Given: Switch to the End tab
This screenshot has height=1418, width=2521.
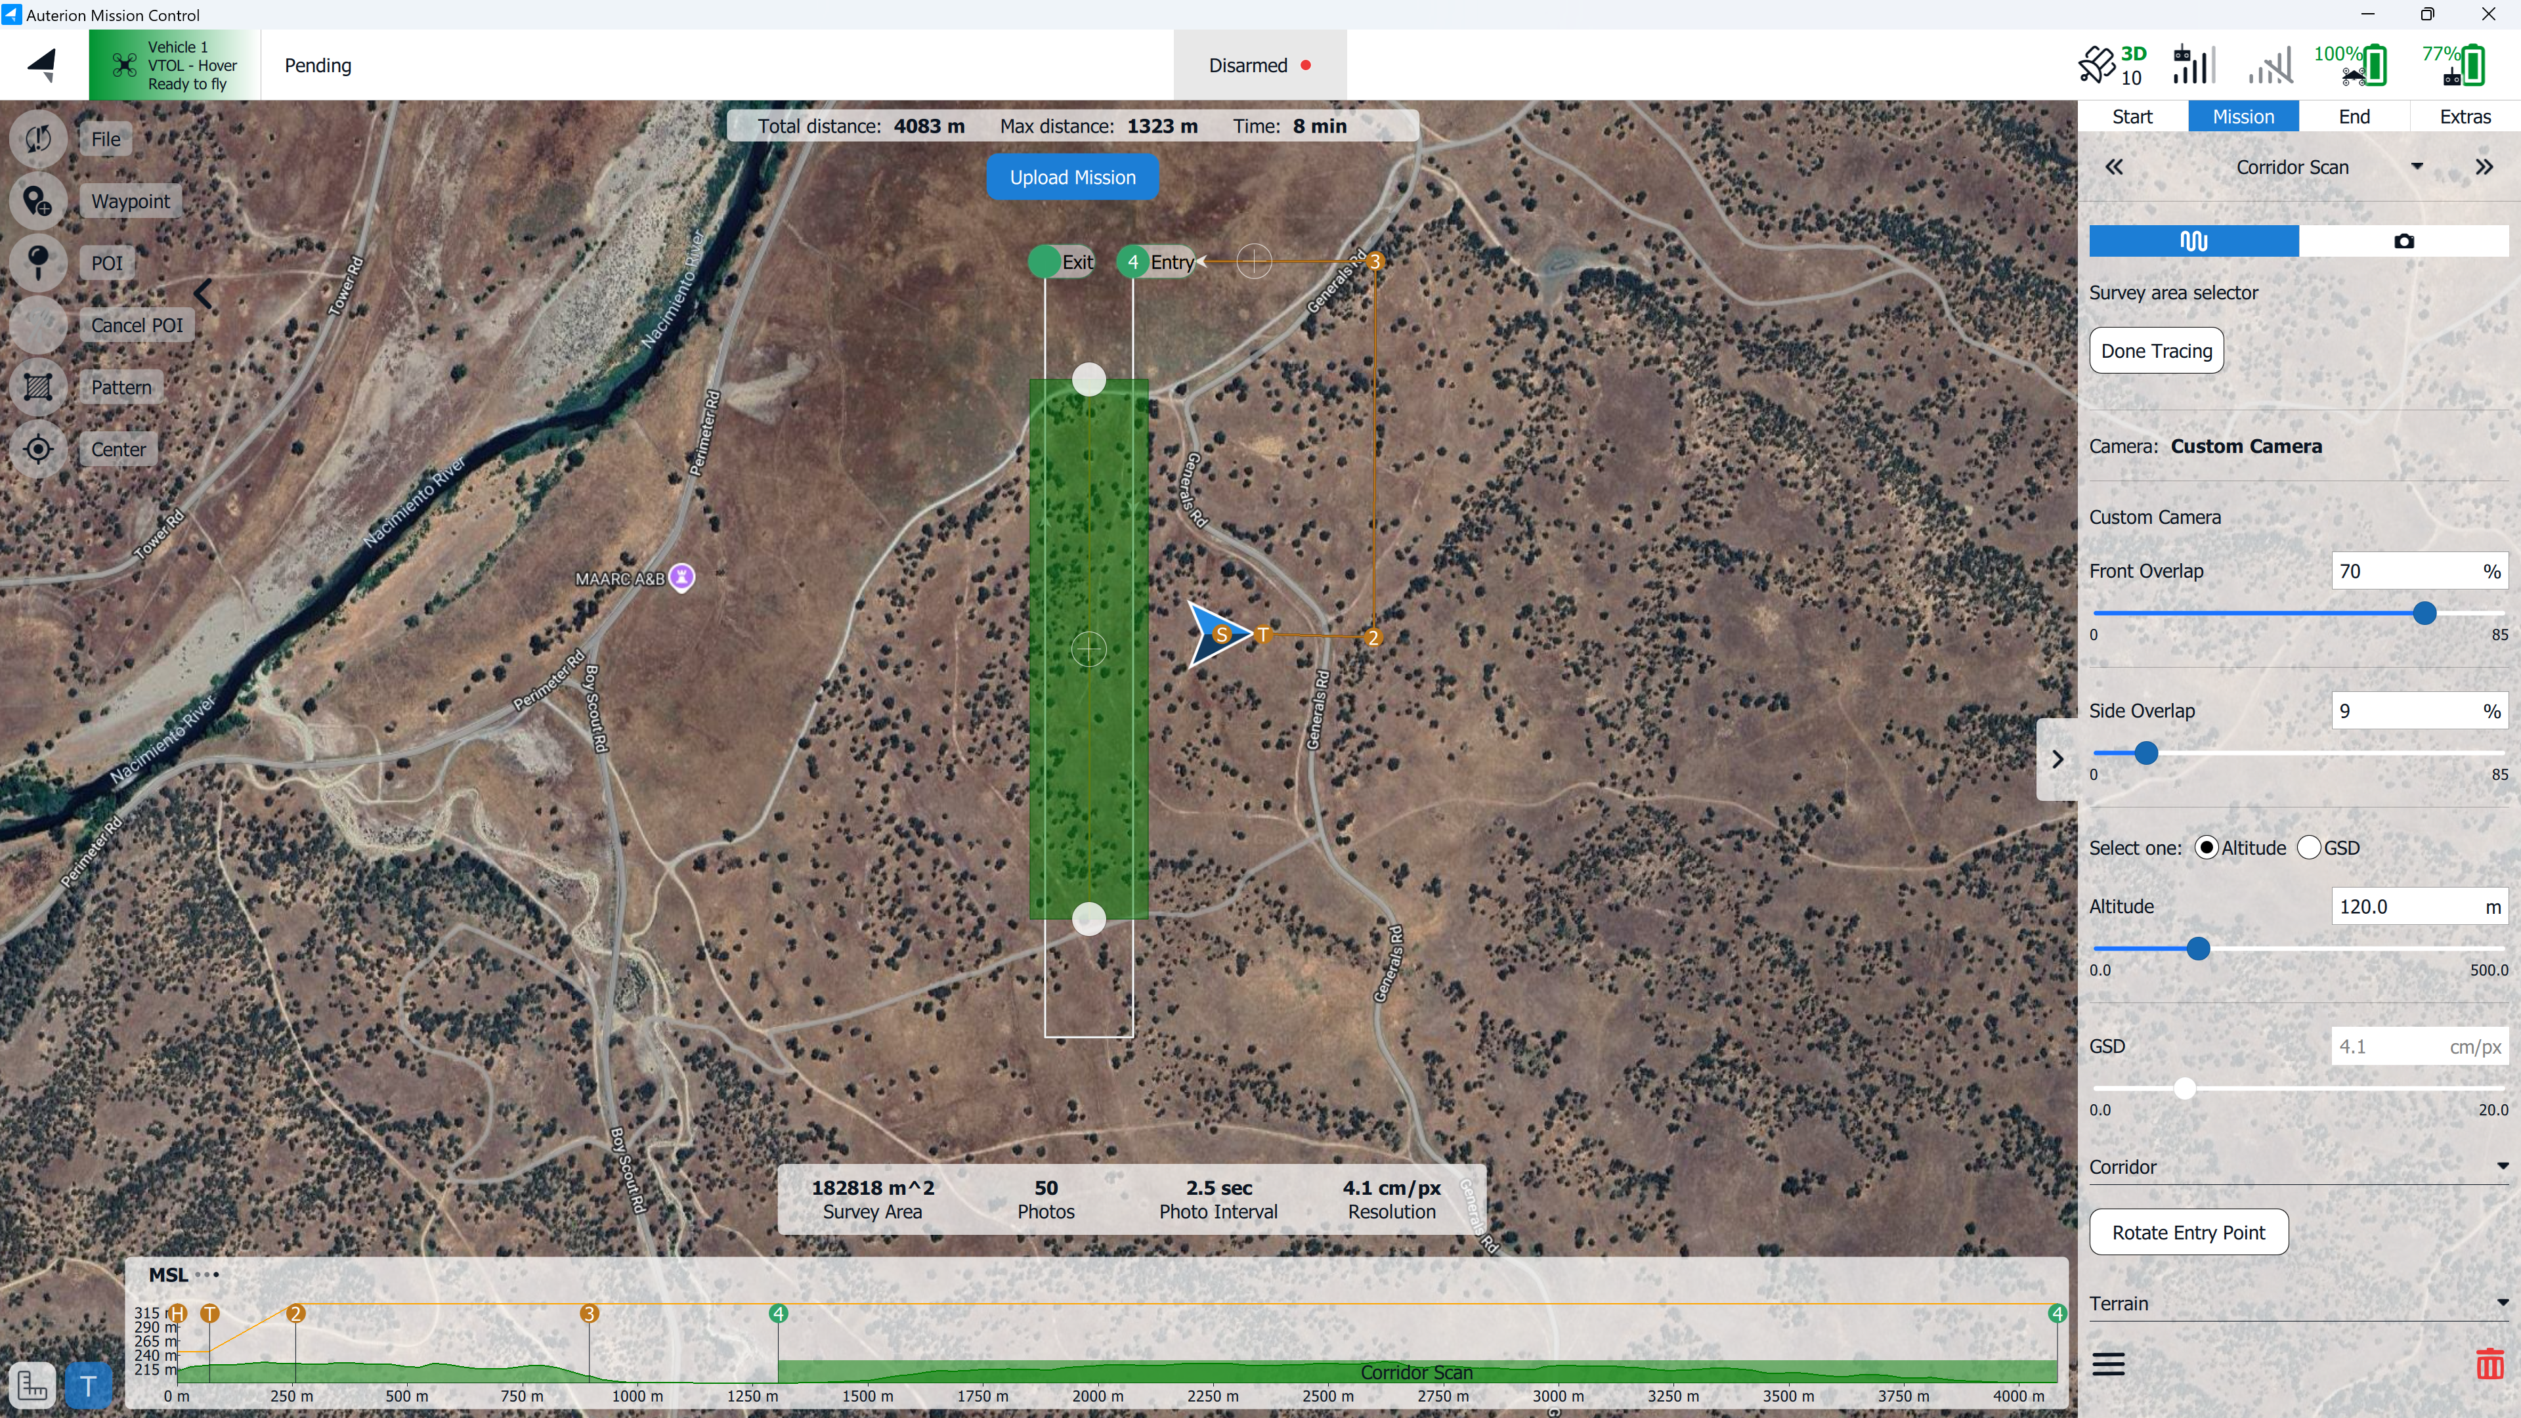Looking at the screenshot, I should point(2354,116).
